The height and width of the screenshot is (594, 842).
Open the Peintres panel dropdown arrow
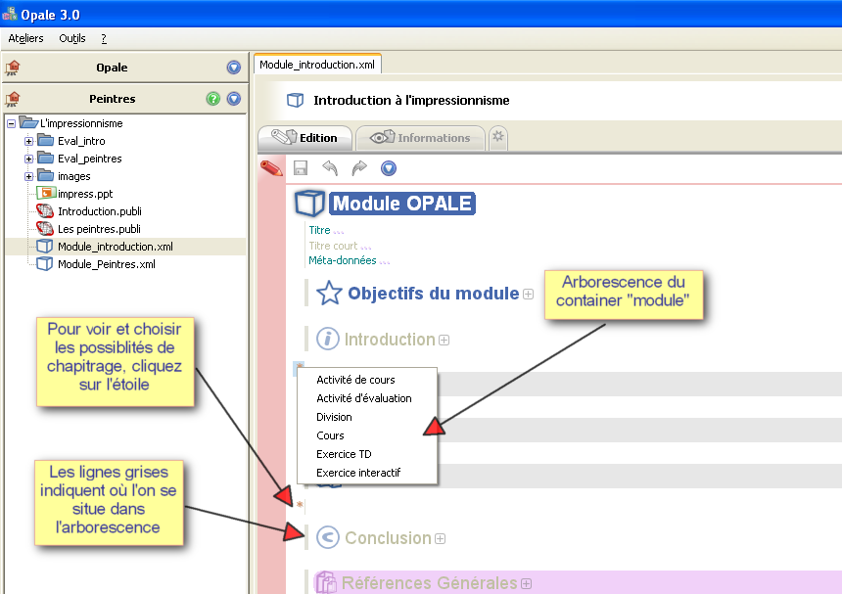234,99
